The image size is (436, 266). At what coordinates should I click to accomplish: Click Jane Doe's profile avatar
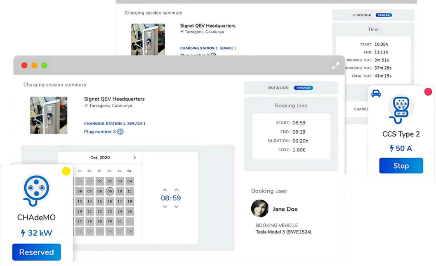pyautogui.click(x=260, y=209)
